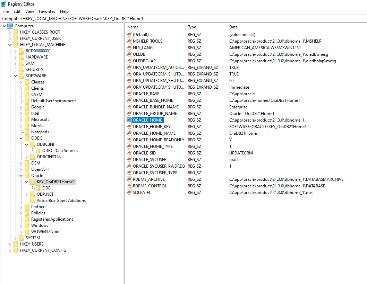Click the folder icon next to ODP.NET

(x=32, y=194)
